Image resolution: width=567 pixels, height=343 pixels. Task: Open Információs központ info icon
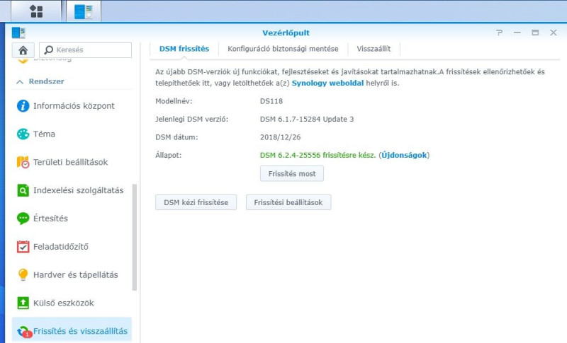click(x=23, y=105)
